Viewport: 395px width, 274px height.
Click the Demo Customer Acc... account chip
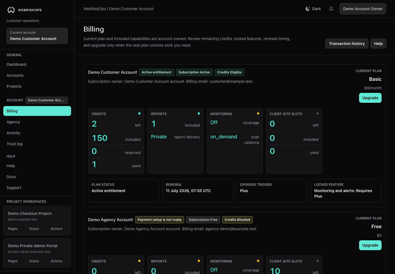coord(47,100)
